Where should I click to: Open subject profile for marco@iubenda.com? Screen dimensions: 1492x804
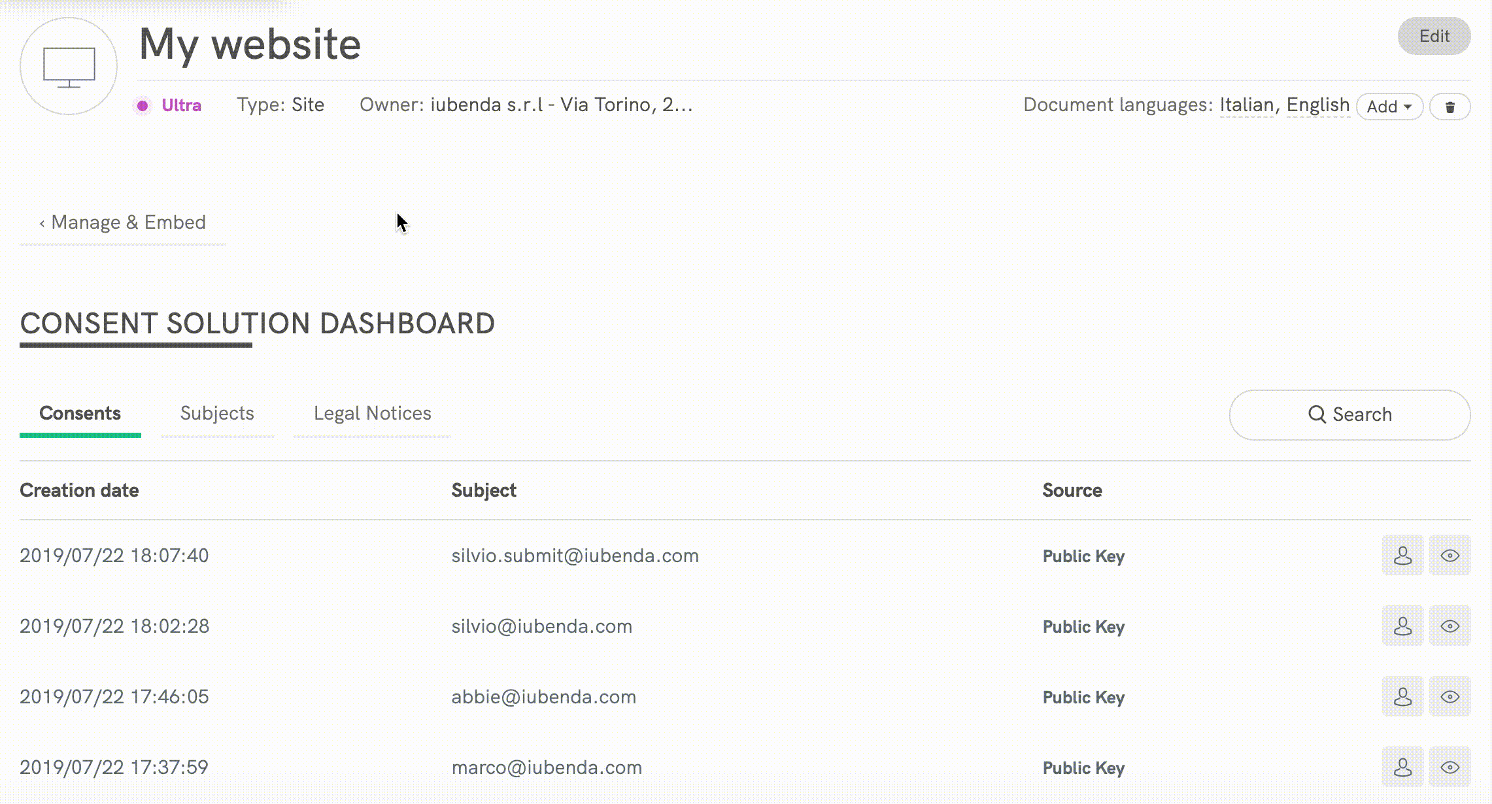pyautogui.click(x=1402, y=767)
